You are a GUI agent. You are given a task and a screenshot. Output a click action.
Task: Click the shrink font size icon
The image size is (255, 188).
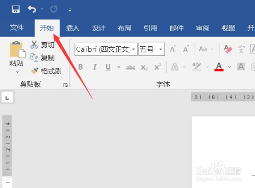click(186, 49)
